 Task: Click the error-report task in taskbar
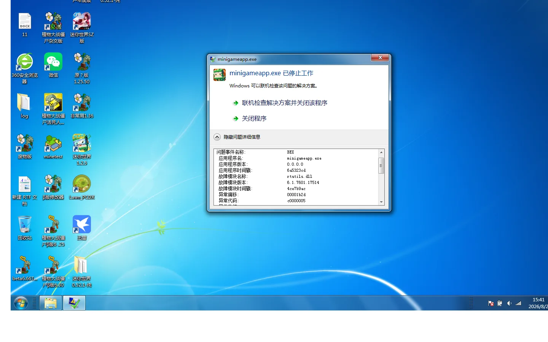click(x=74, y=303)
